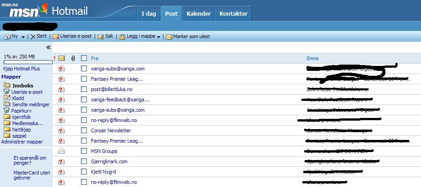This screenshot has width=421, height=187.
Task: Click the Slett delete X icon
Action: [33, 37]
